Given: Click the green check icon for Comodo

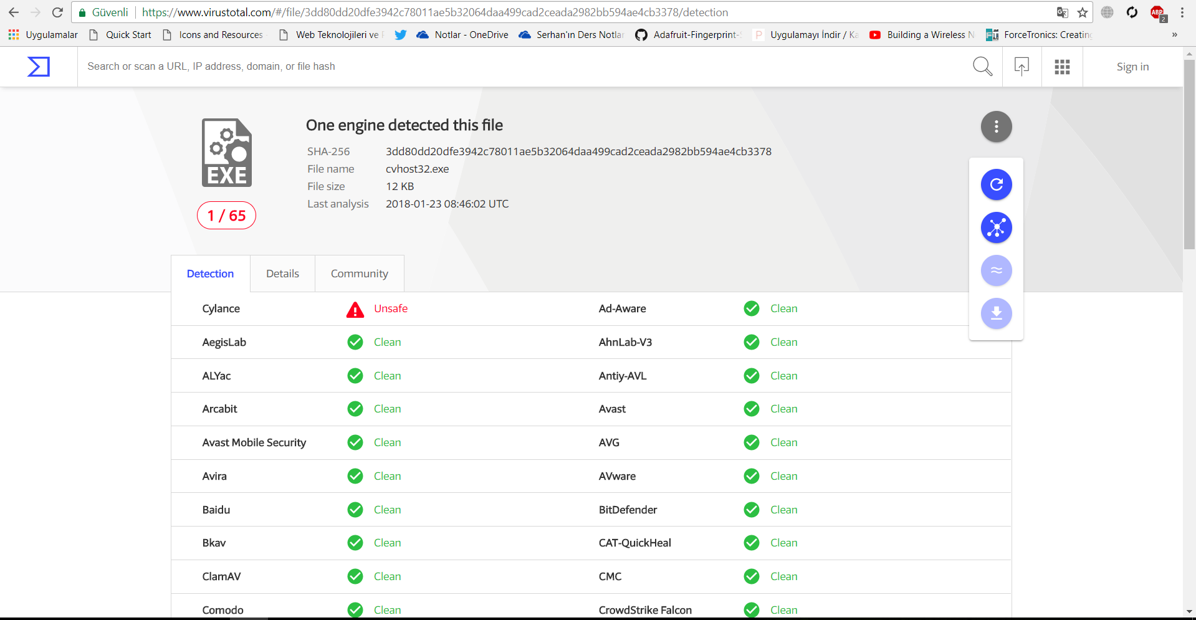Looking at the screenshot, I should (x=355, y=609).
